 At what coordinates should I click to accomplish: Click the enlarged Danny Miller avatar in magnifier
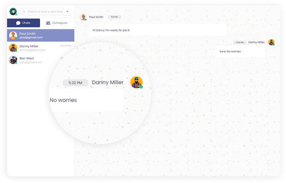pyautogui.click(x=137, y=82)
